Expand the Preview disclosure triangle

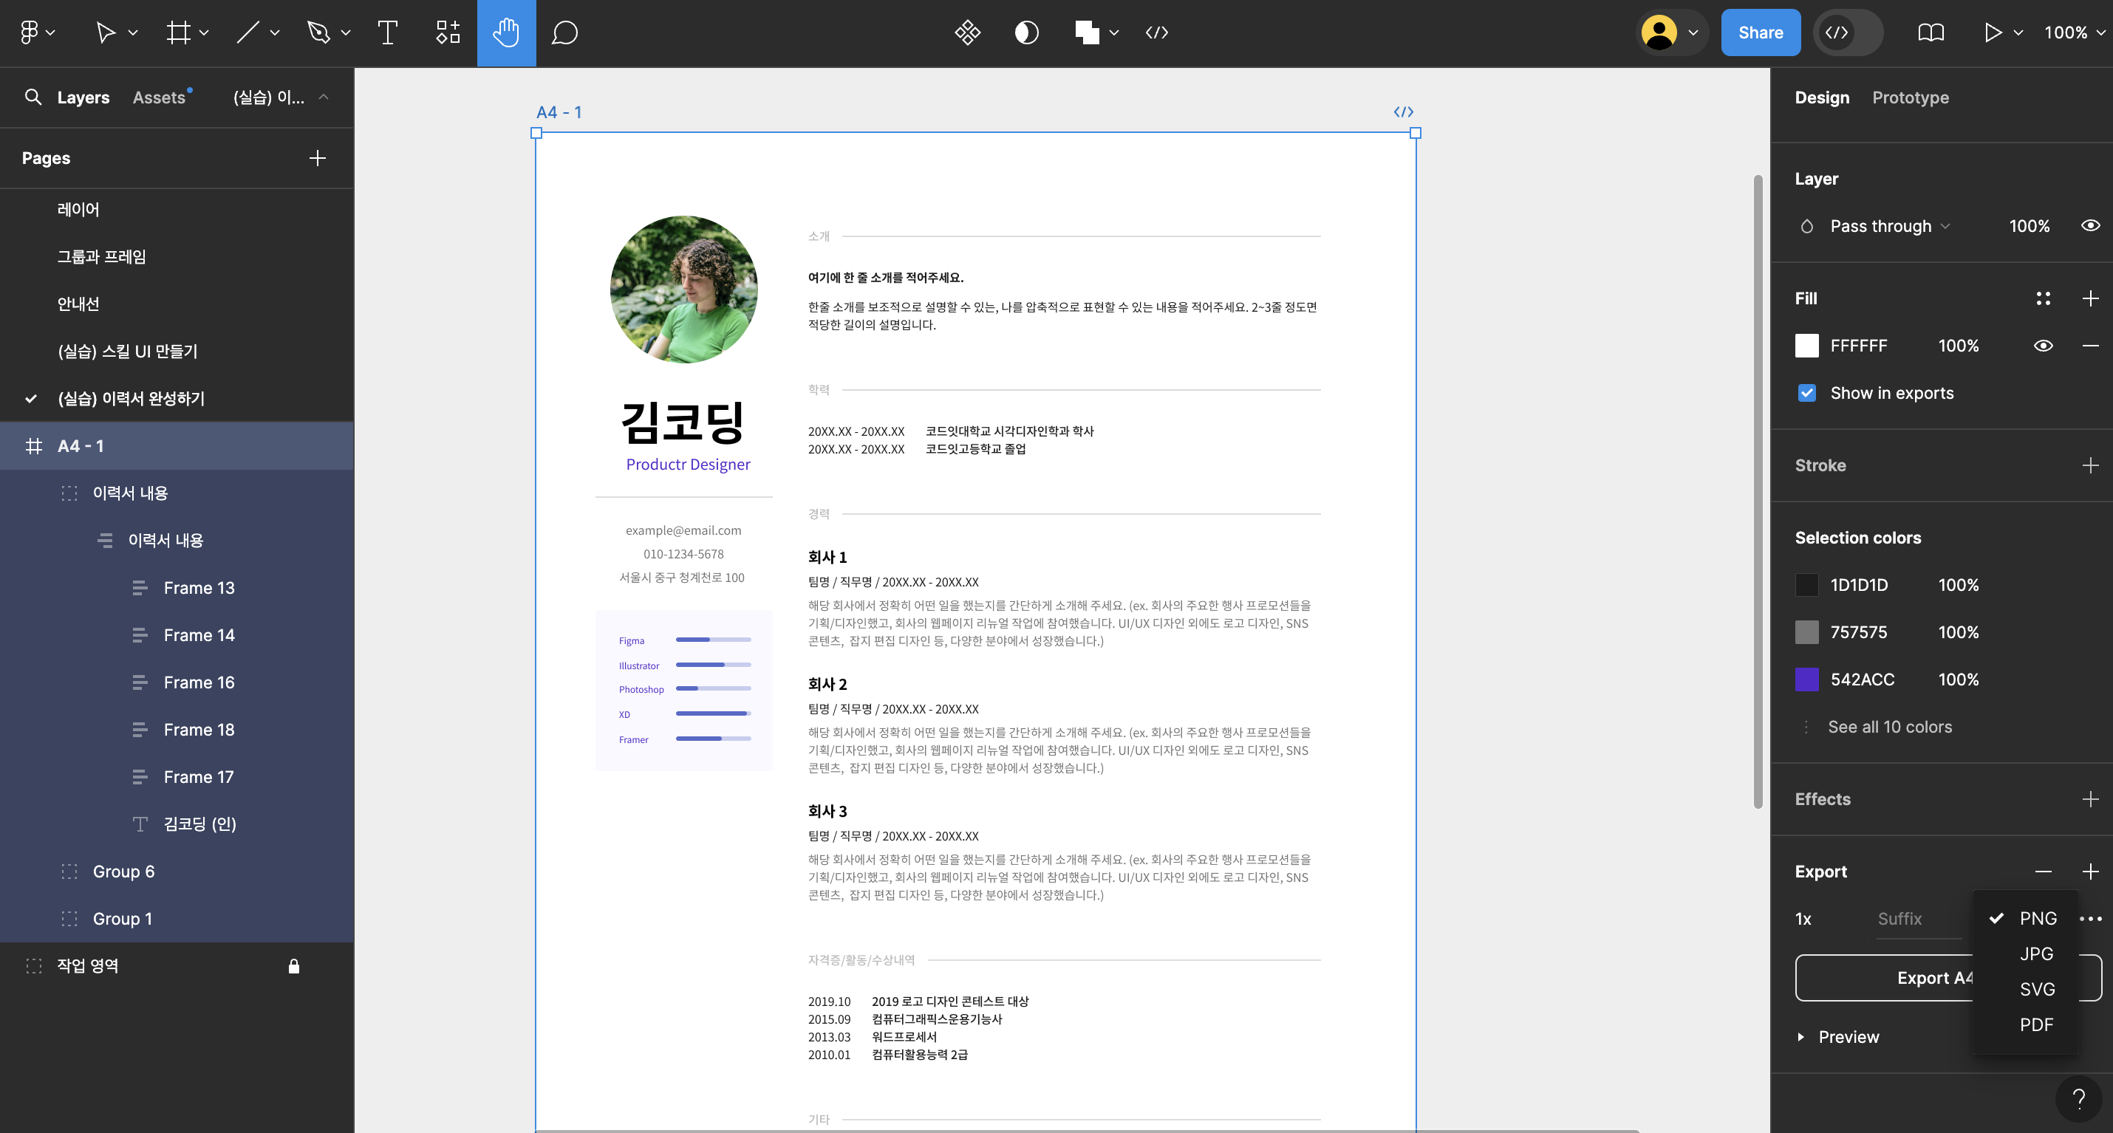pos(1800,1037)
